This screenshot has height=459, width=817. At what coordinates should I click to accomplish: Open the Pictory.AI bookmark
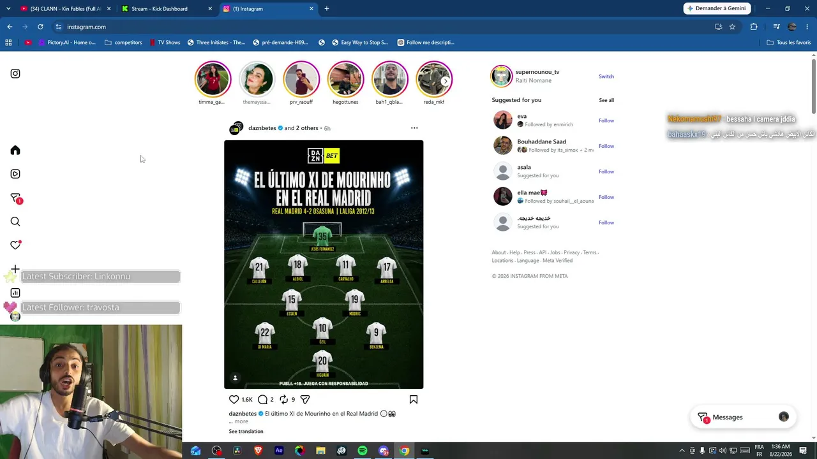pos(67,43)
